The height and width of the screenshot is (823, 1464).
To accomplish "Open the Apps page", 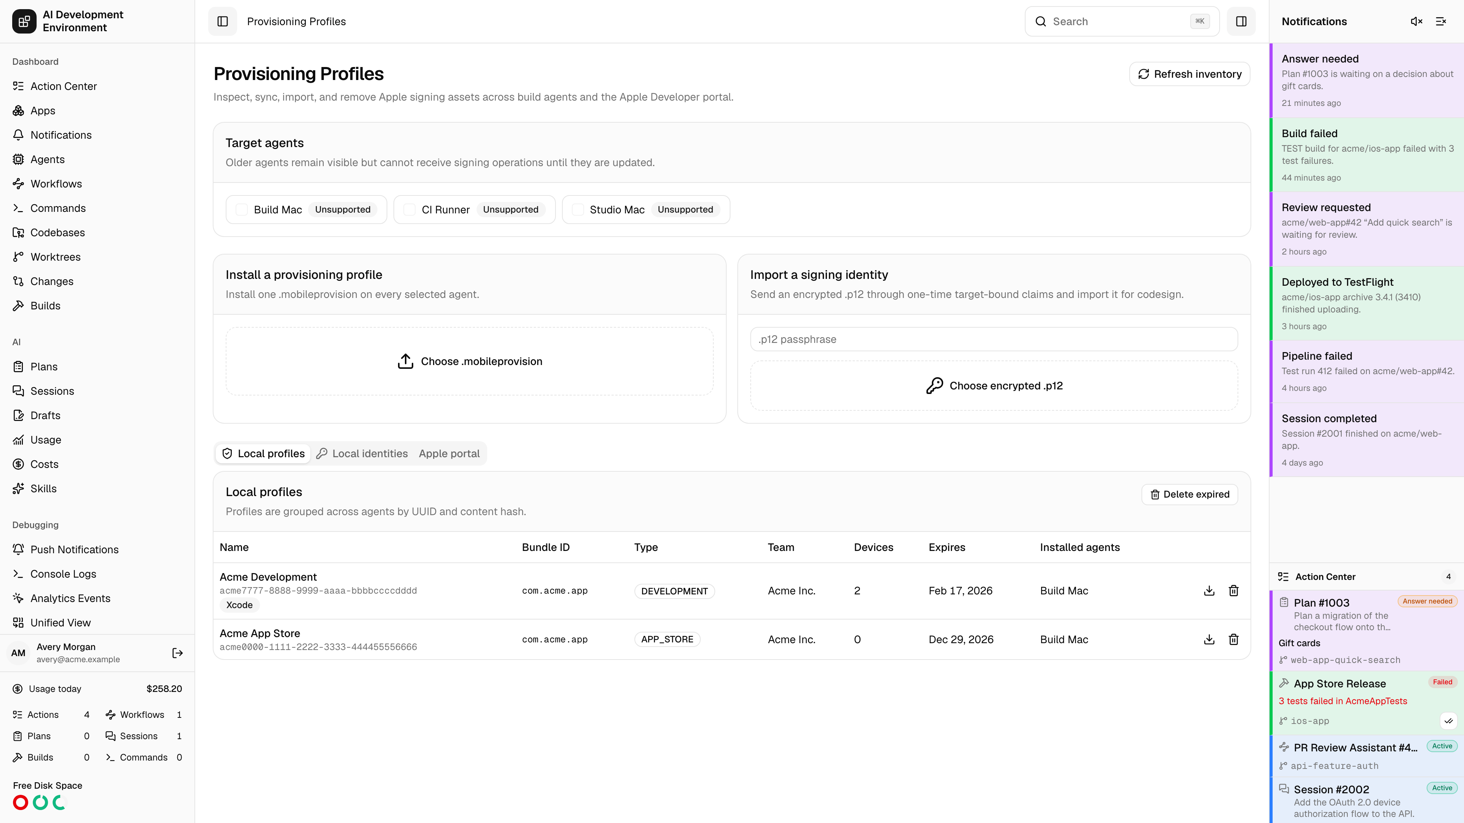I will (97, 111).
